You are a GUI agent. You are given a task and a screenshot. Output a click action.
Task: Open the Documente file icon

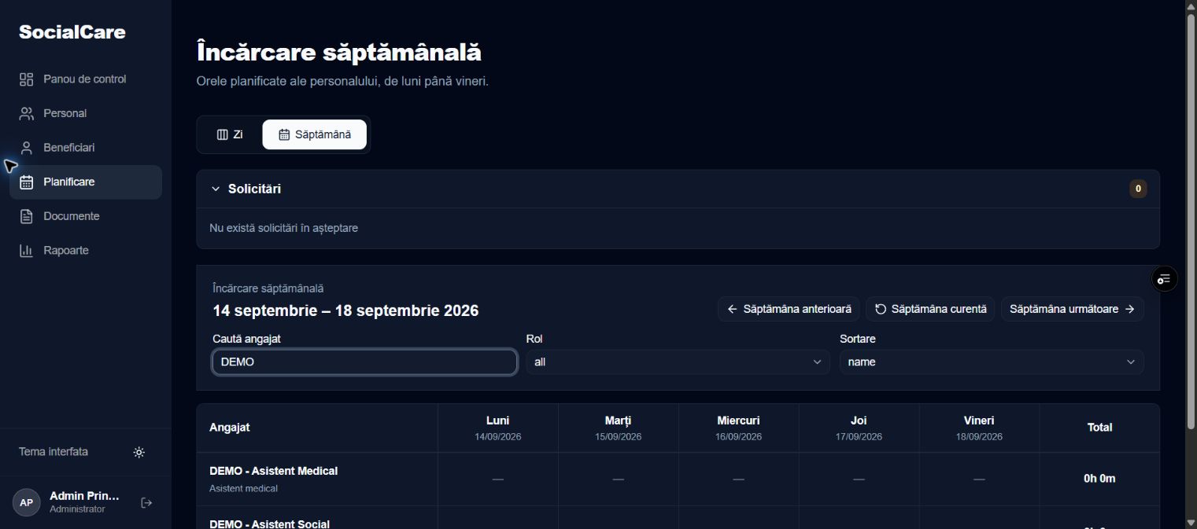[27, 216]
